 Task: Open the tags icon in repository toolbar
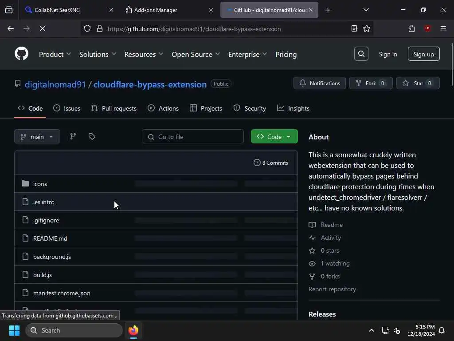point(92,137)
